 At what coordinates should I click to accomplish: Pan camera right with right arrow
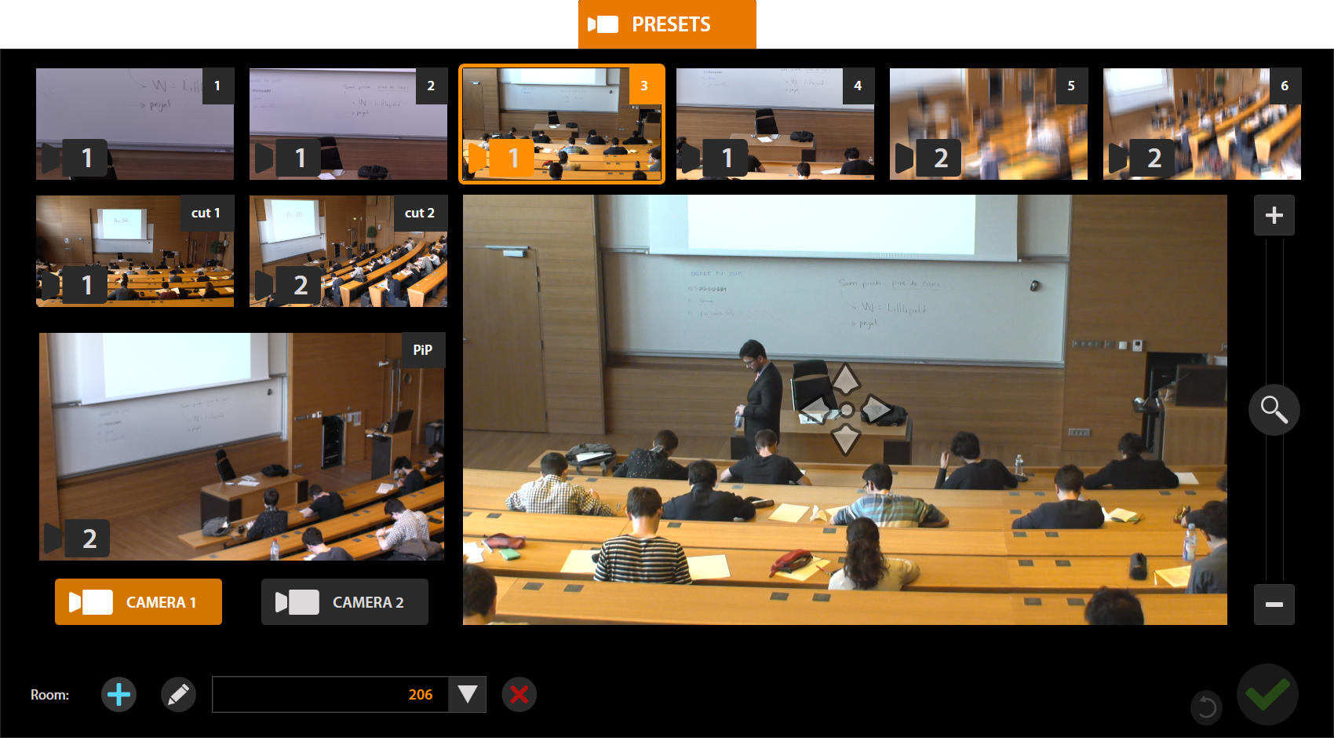876,409
